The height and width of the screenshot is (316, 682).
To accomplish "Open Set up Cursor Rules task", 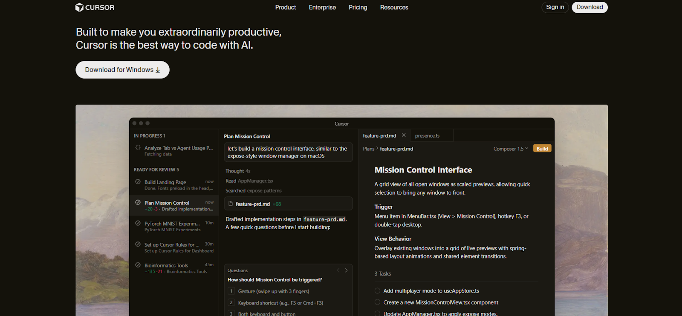I will click(174, 247).
